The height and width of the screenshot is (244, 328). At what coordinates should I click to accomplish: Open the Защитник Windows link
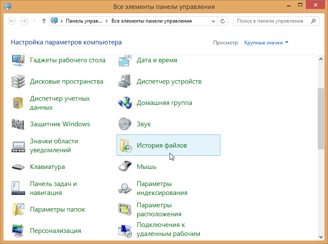pos(60,124)
